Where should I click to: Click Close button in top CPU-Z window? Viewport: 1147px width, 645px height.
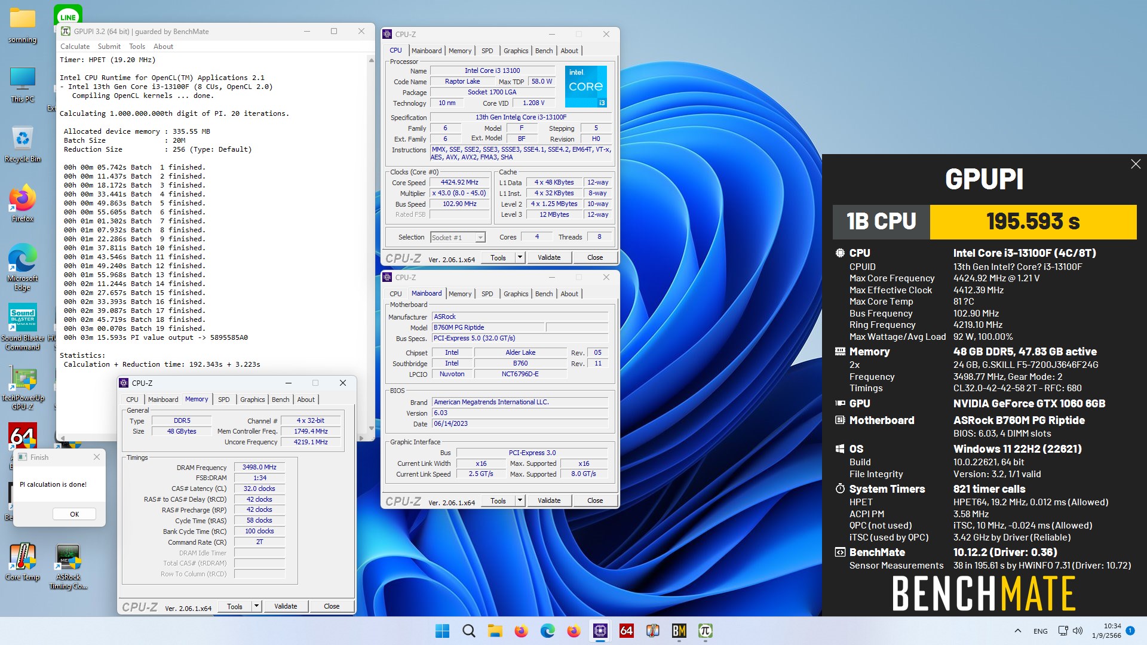pyautogui.click(x=595, y=257)
